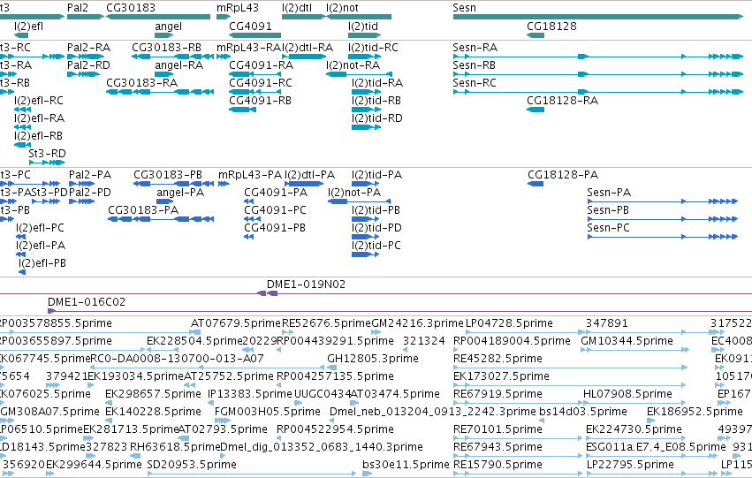This screenshot has height=478, width=752.
Task: Open the angel gene label
Action: click(168, 27)
